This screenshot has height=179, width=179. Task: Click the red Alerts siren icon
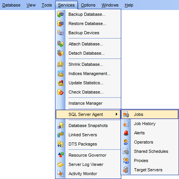tap(126, 133)
